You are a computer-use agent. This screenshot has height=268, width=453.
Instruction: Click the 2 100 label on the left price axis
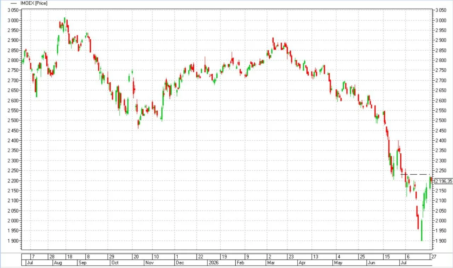pos(14,201)
